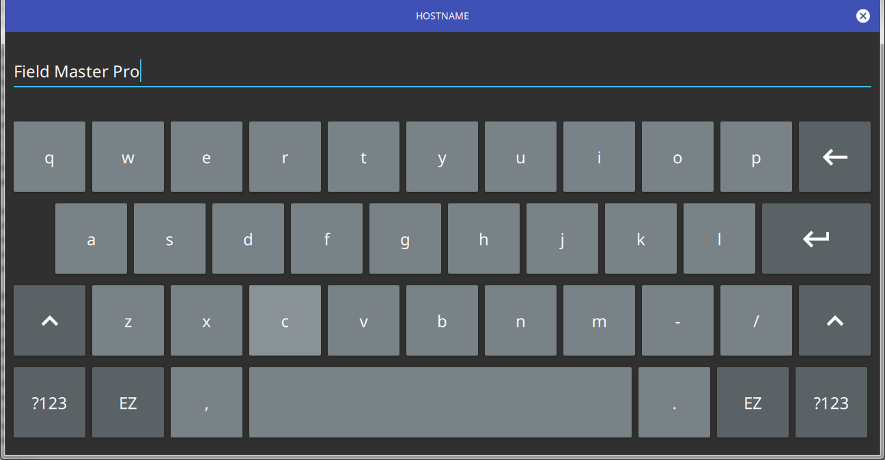
Task: Click the hostname text field
Action: click(x=442, y=72)
